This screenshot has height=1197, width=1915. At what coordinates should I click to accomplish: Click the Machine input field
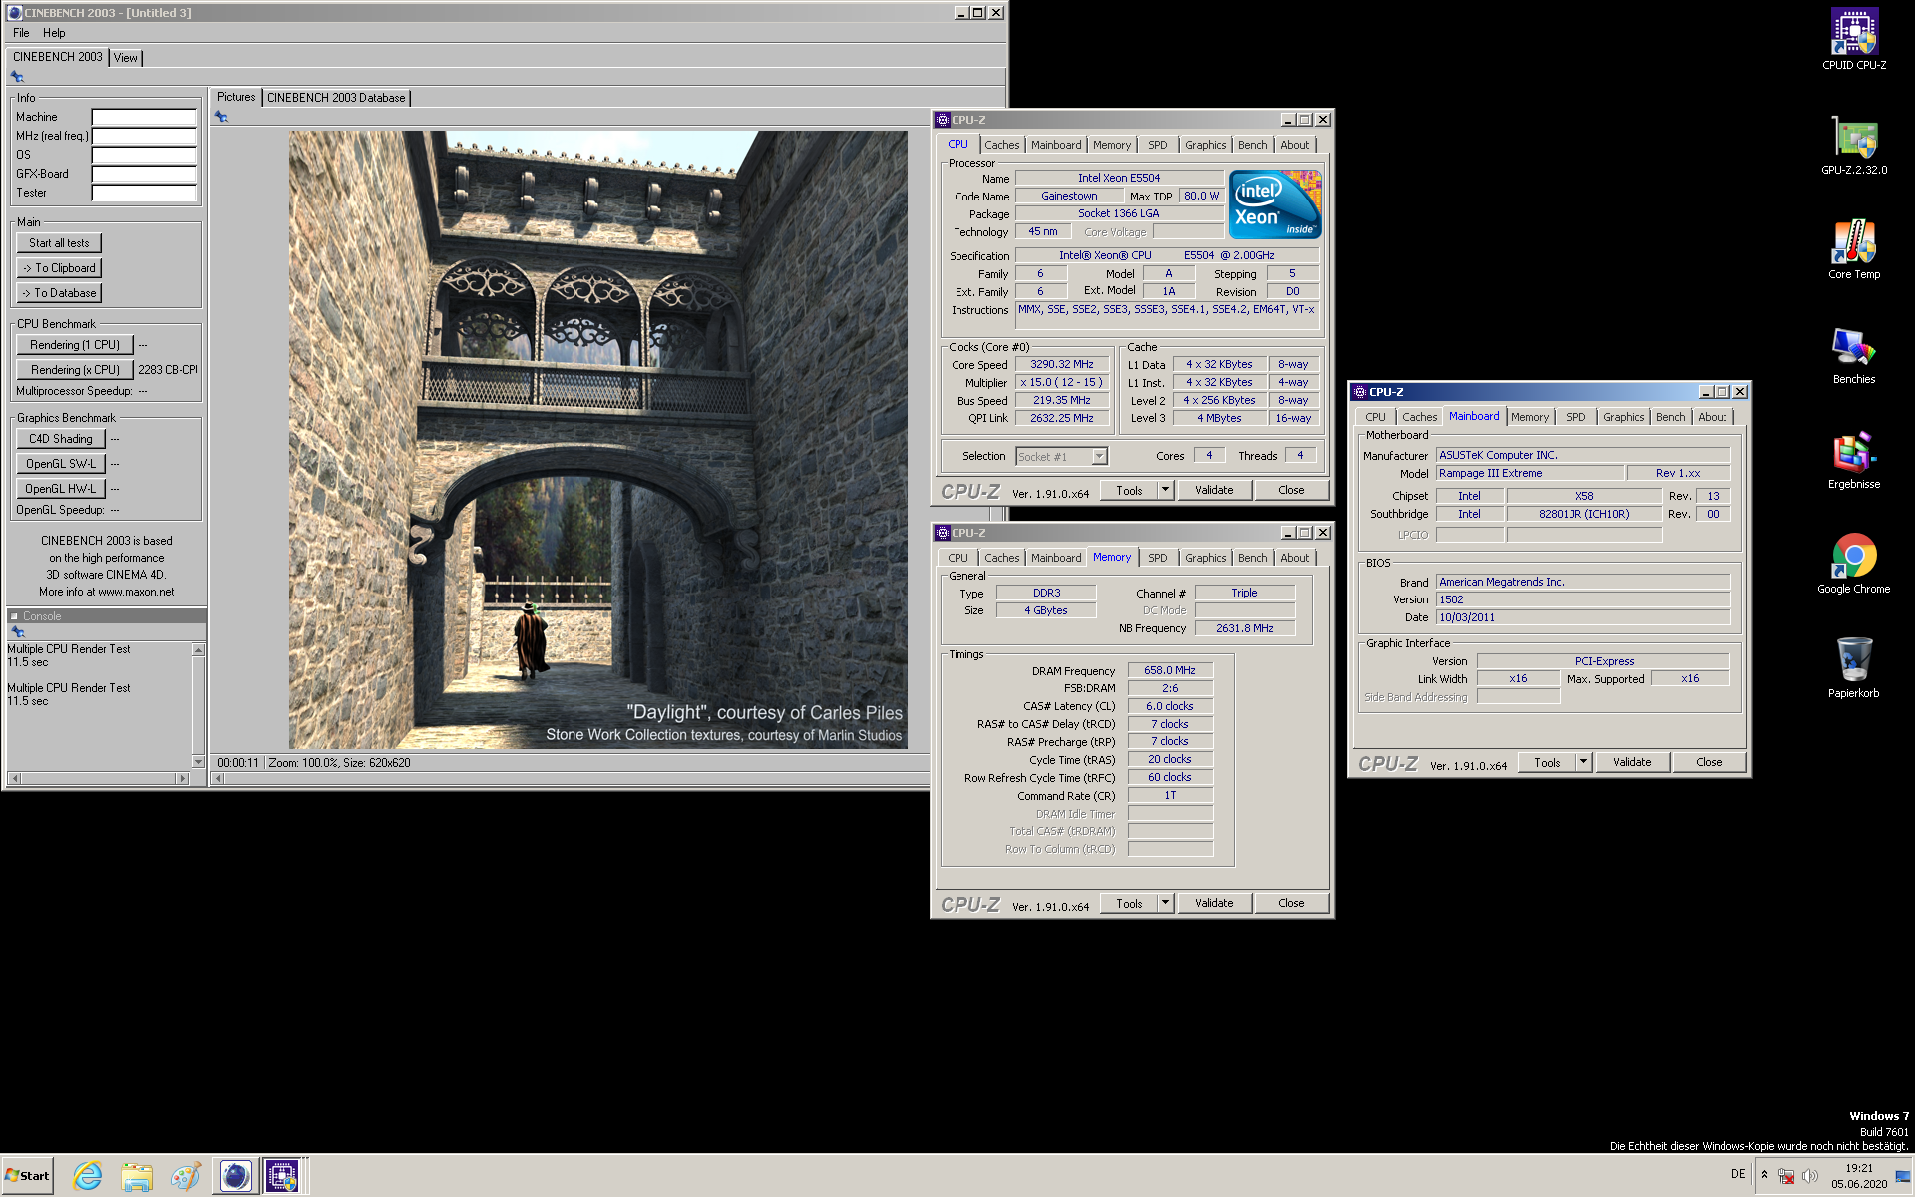[x=144, y=117]
